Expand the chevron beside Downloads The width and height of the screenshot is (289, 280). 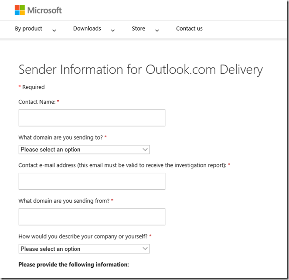click(x=112, y=30)
